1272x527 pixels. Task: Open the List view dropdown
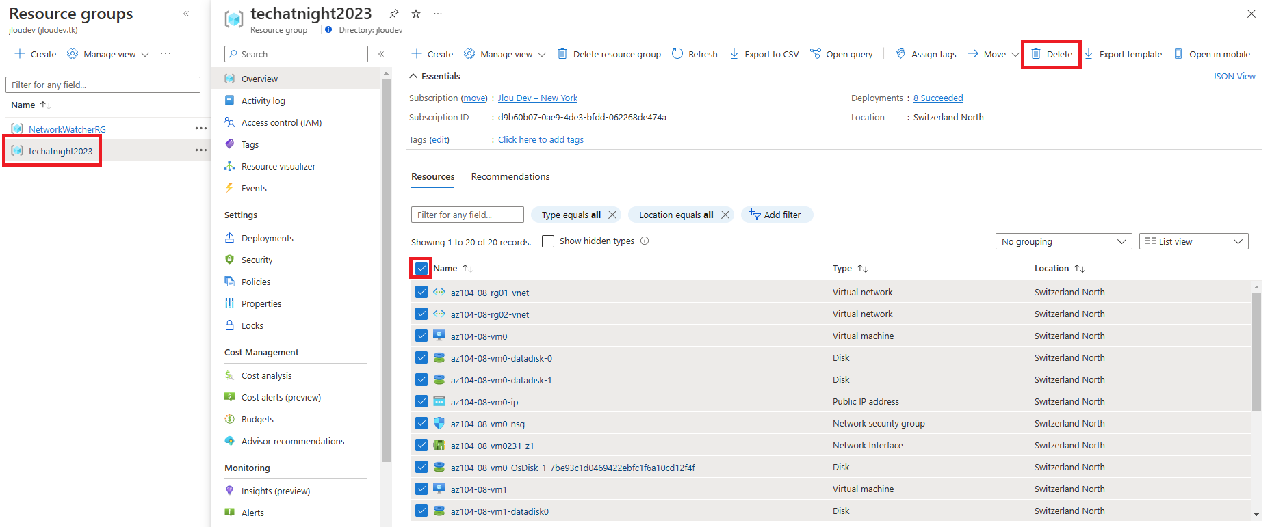(1193, 241)
